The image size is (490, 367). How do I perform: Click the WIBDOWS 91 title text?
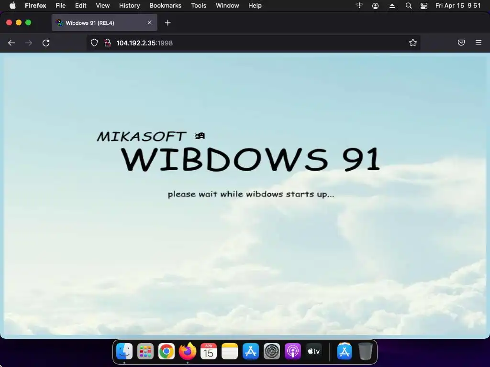point(250,160)
